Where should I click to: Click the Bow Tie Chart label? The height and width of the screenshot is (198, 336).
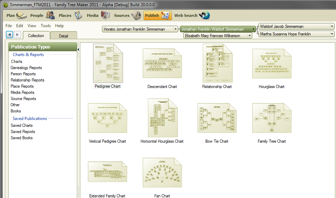217,141
